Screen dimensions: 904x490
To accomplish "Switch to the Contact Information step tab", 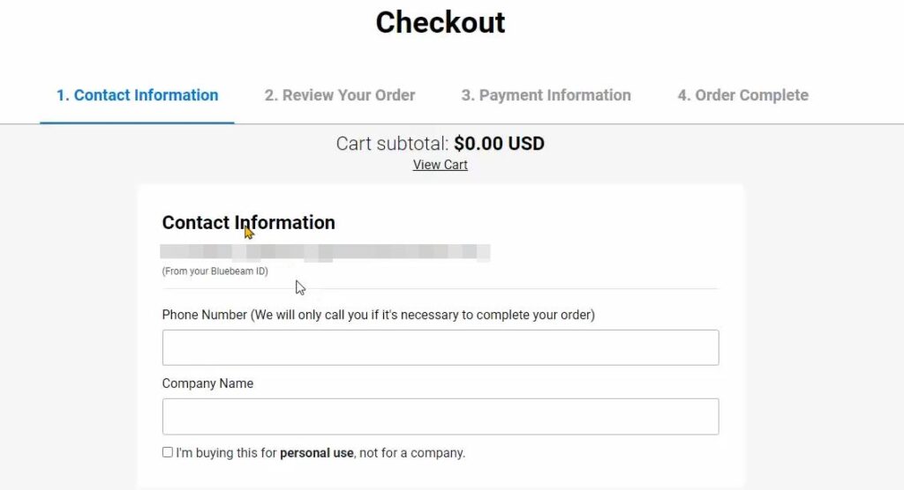I will click(x=137, y=95).
